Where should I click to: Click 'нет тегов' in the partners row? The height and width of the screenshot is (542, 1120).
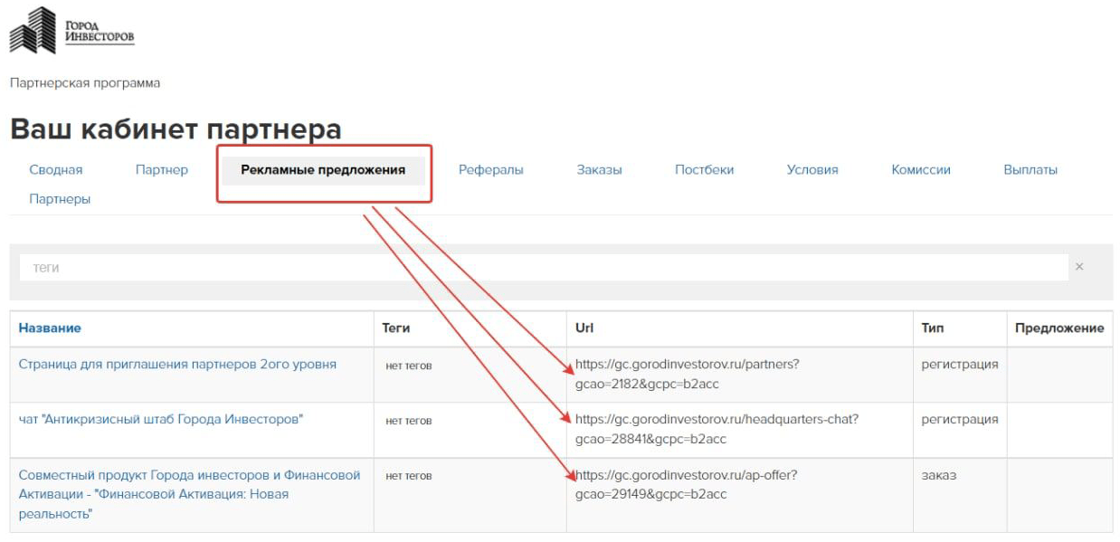click(409, 366)
